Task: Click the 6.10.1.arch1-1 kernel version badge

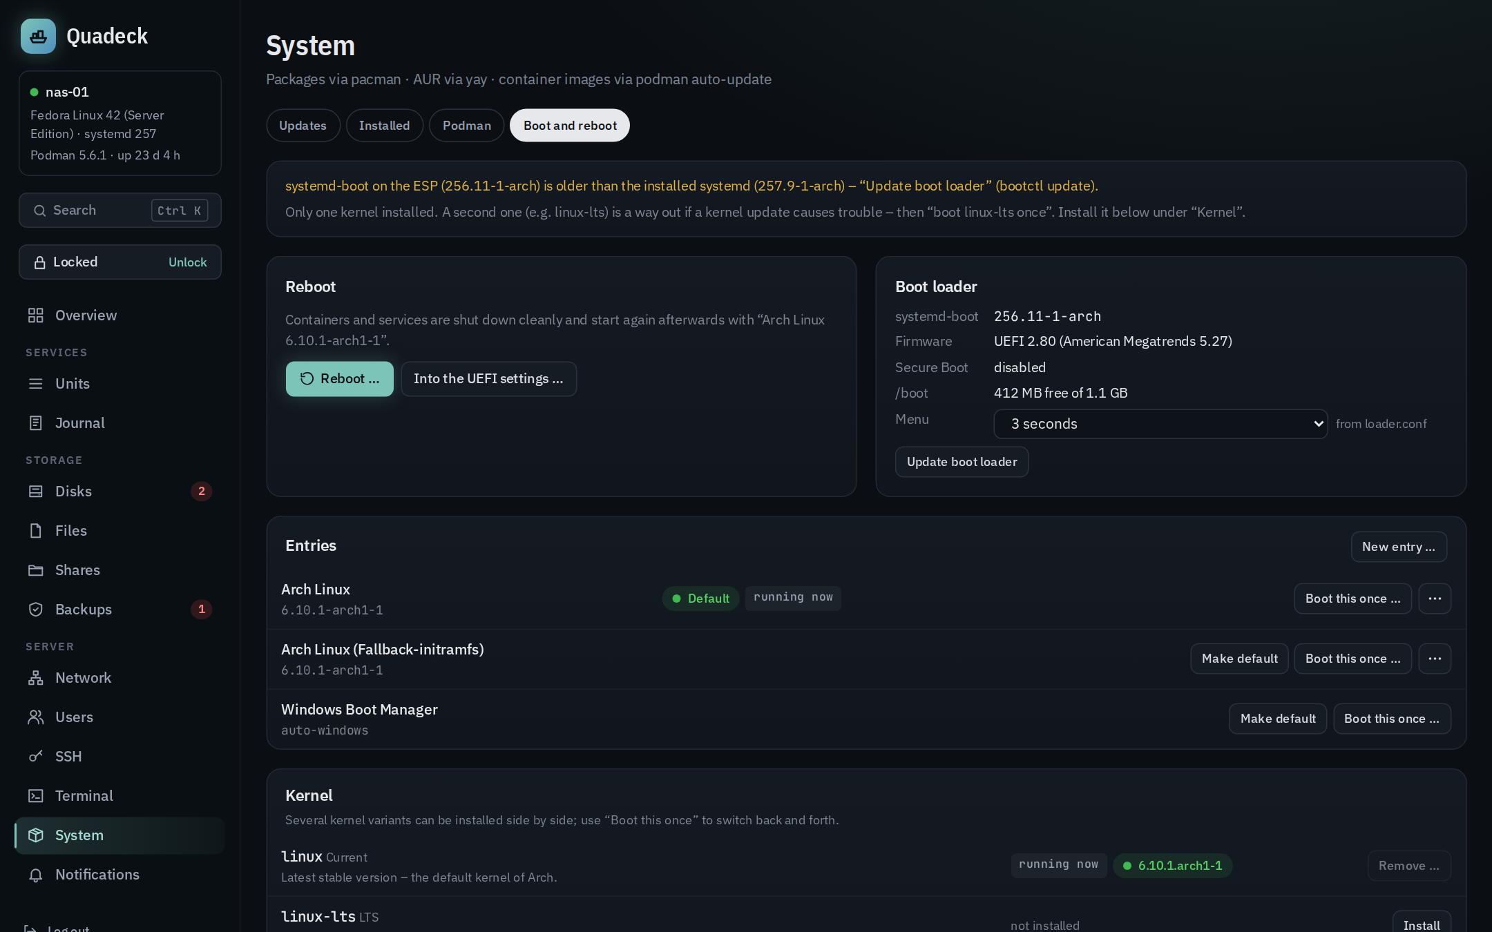Action: tap(1173, 866)
